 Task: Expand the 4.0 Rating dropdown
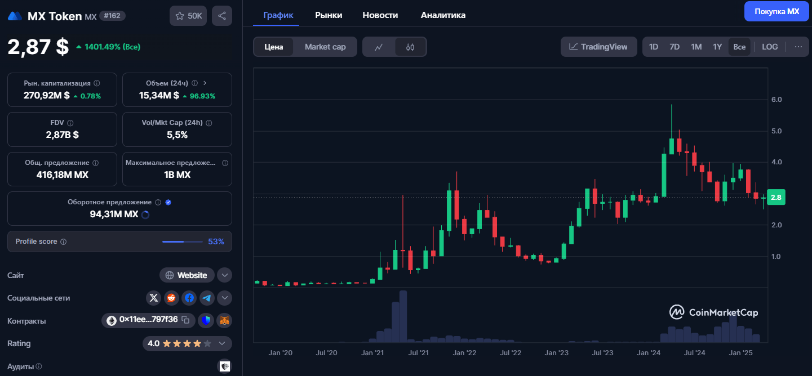(x=222, y=343)
